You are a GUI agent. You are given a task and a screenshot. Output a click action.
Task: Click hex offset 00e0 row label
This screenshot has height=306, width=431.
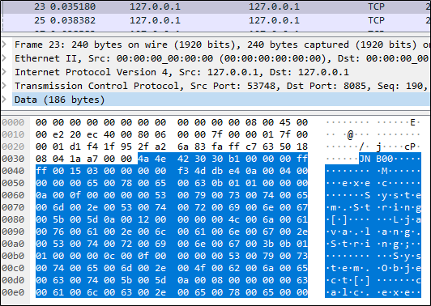(x=13, y=292)
